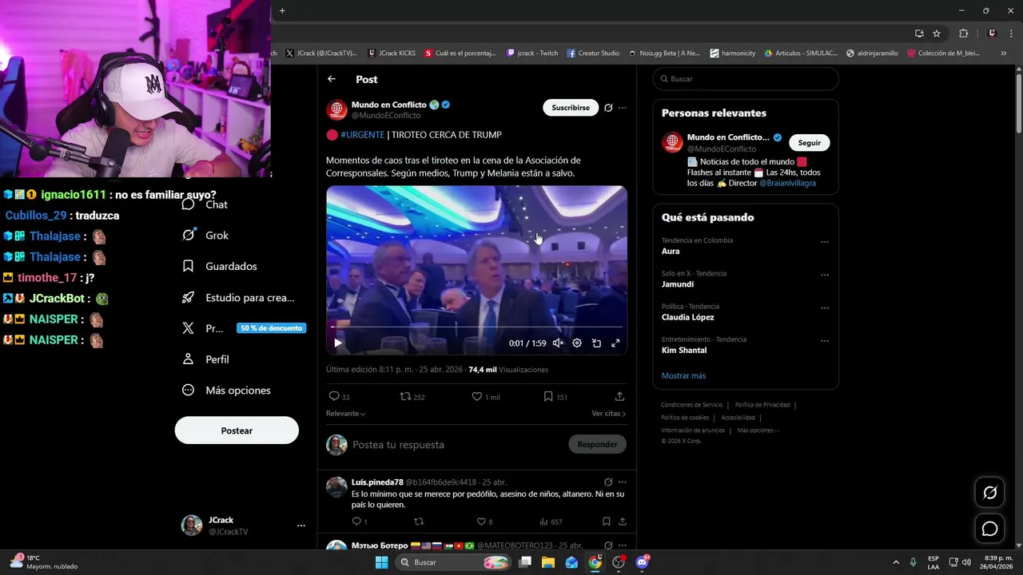Click the Buscar search box on X
The height and width of the screenshot is (575, 1023).
[x=746, y=79]
